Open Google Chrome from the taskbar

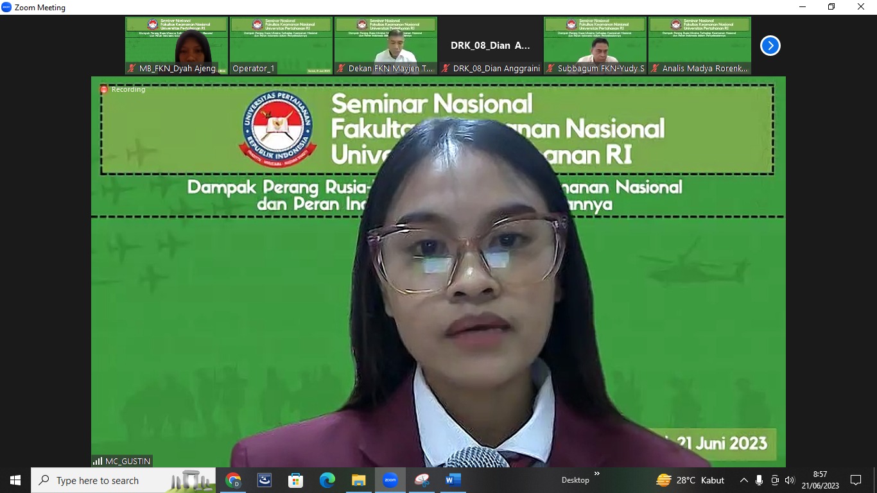(x=233, y=480)
